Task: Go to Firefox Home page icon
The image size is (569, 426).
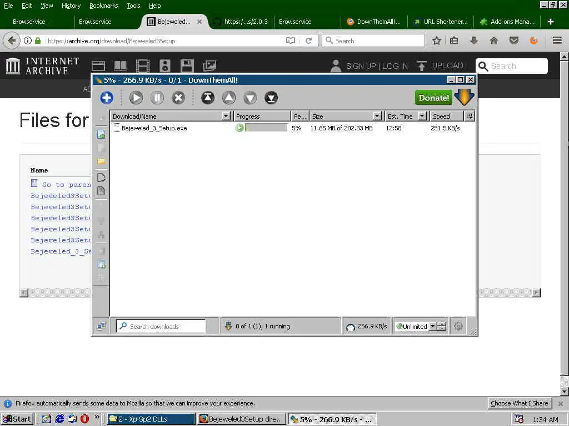Action: [x=493, y=40]
